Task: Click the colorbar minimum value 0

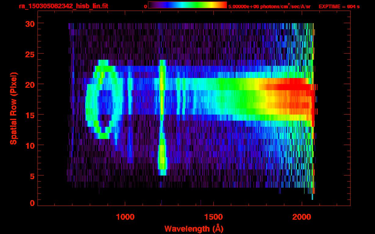Action: click(x=146, y=7)
